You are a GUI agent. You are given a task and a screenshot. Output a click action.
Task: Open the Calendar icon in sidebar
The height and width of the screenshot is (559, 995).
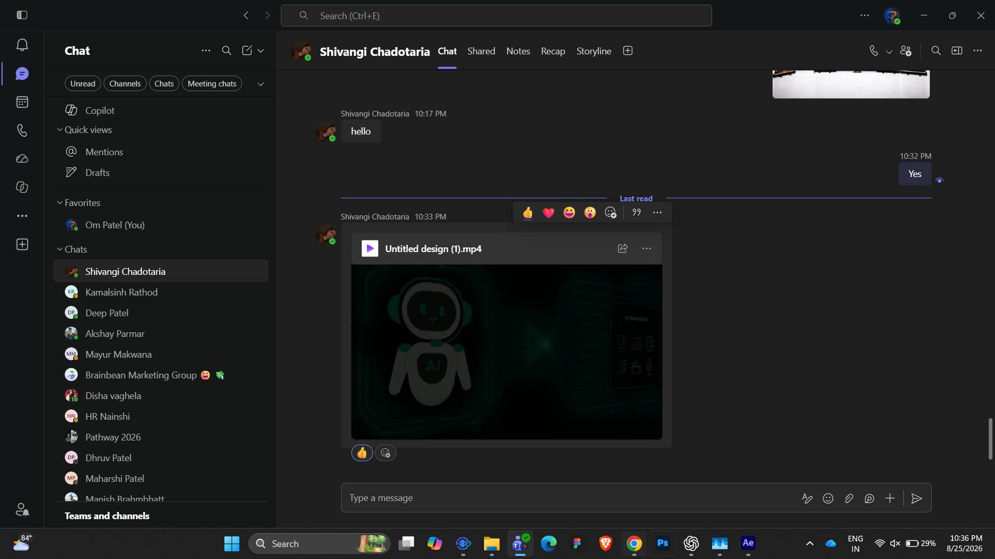click(x=22, y=102)
